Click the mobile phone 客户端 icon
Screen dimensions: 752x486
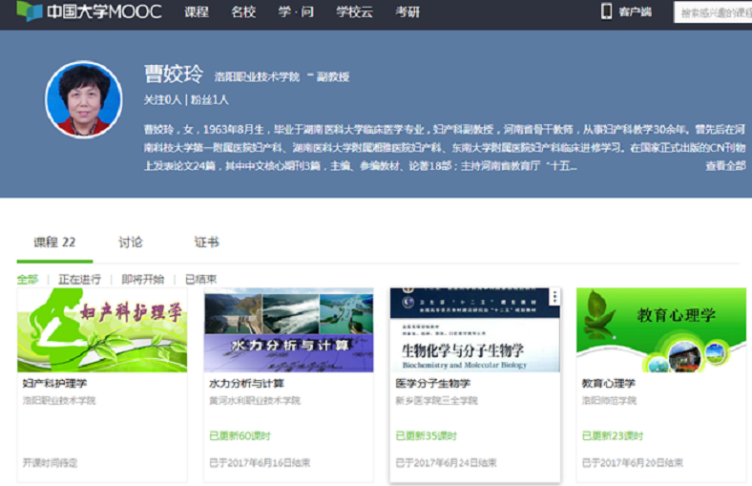coord(606,11)
